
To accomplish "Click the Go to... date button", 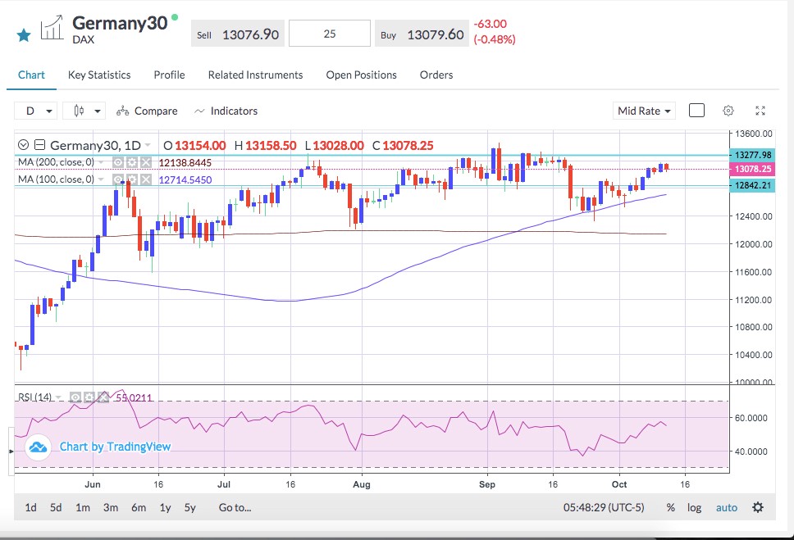I will click(x=235, y=507).
